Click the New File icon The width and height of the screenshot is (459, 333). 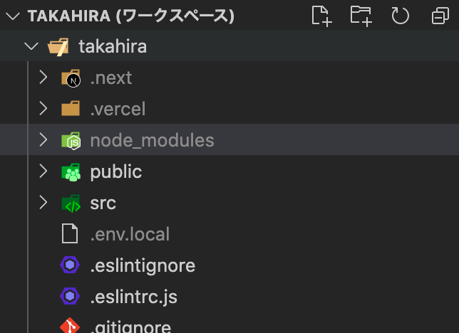pyautogui.click(x=322, y=16)
